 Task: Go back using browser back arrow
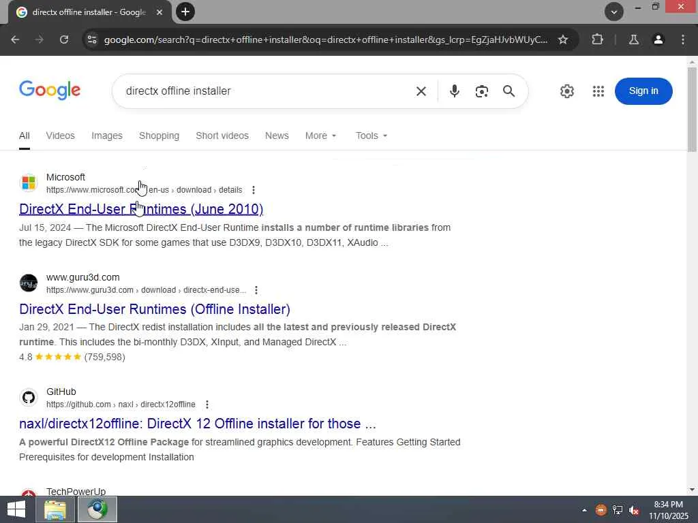coord(15,39)
